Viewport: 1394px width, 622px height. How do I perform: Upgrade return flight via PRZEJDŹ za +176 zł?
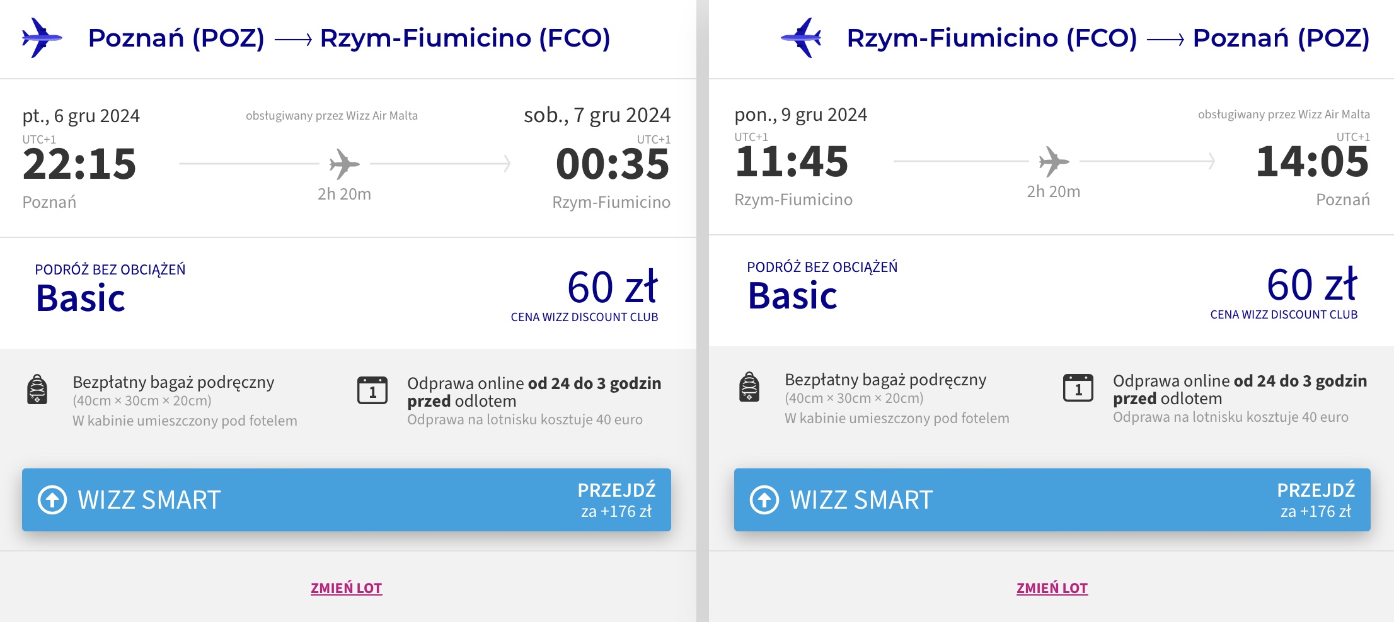click(1316, 500)
